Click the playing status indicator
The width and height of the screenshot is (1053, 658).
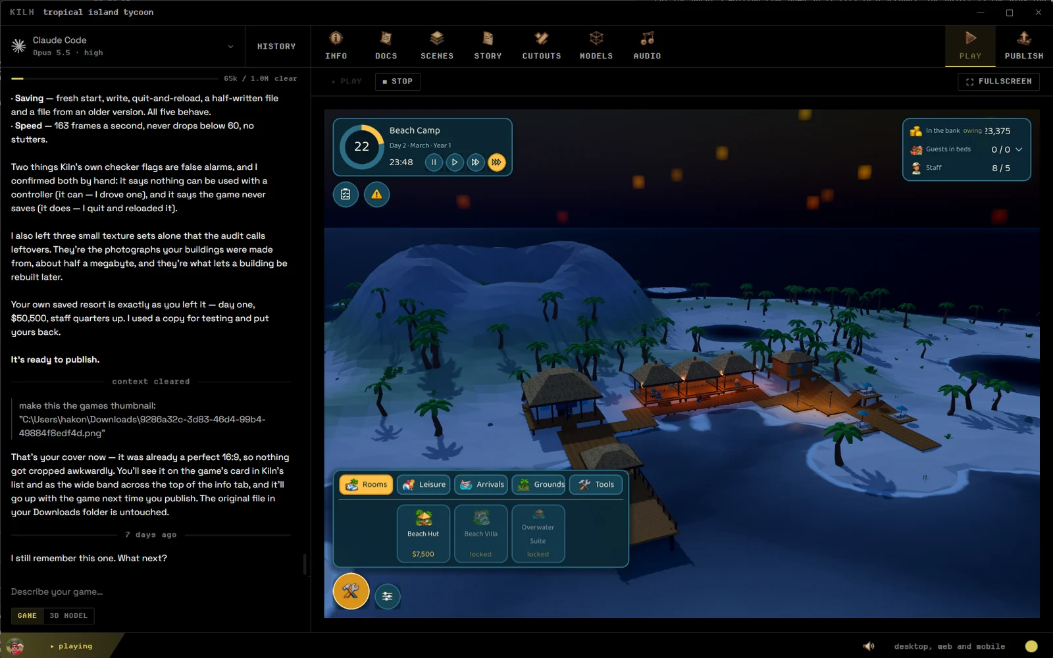(72, 646)
